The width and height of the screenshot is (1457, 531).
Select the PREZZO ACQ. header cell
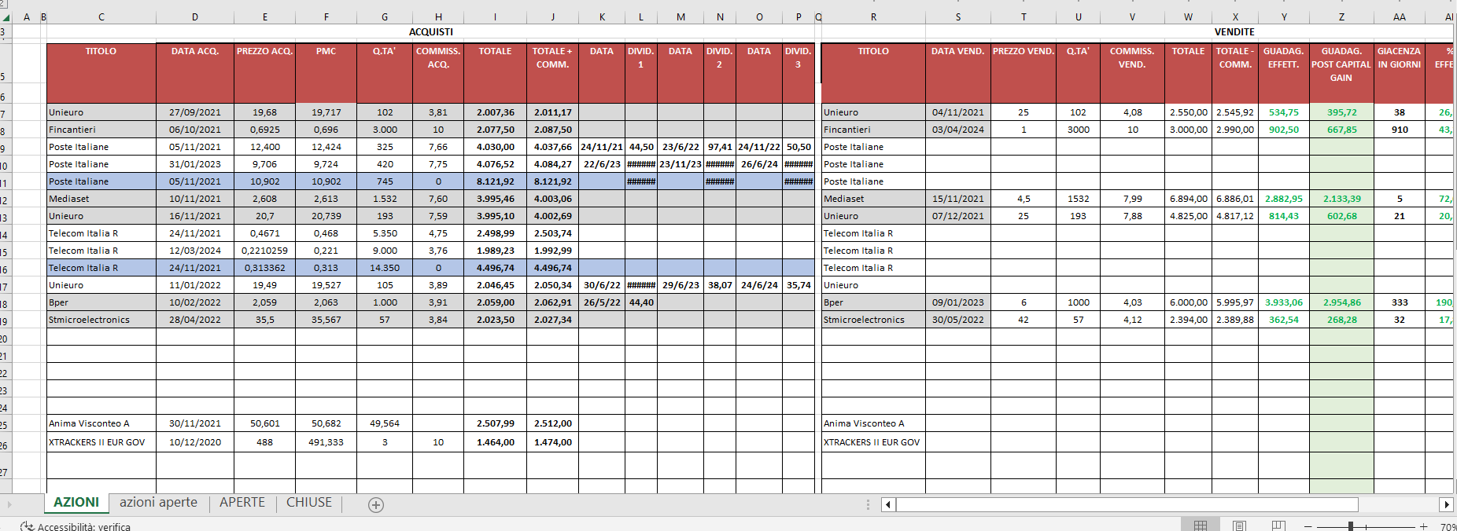(x=264, y=73)
